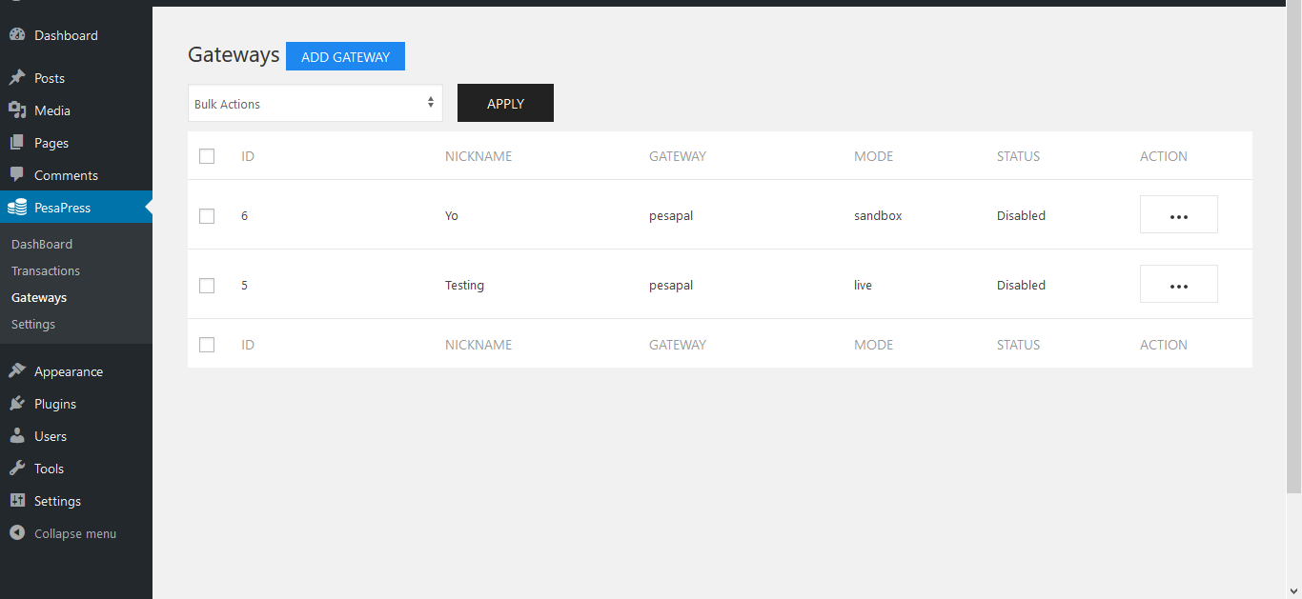Viewport: 1302px width, 599px height.
Task: Open the Plugins menu item
Action: [x=76, y=404]
